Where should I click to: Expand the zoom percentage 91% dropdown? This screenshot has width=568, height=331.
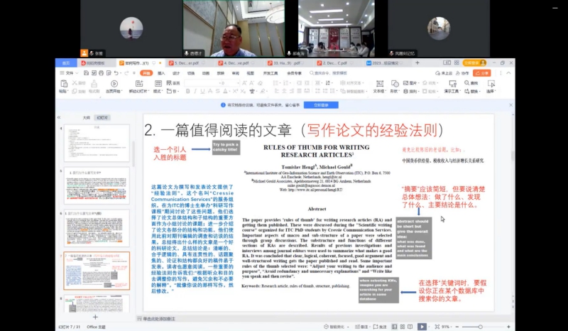(x=449, y=327)
